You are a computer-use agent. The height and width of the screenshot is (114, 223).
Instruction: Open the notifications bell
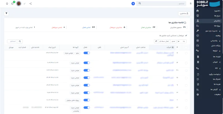coord(7,4)
